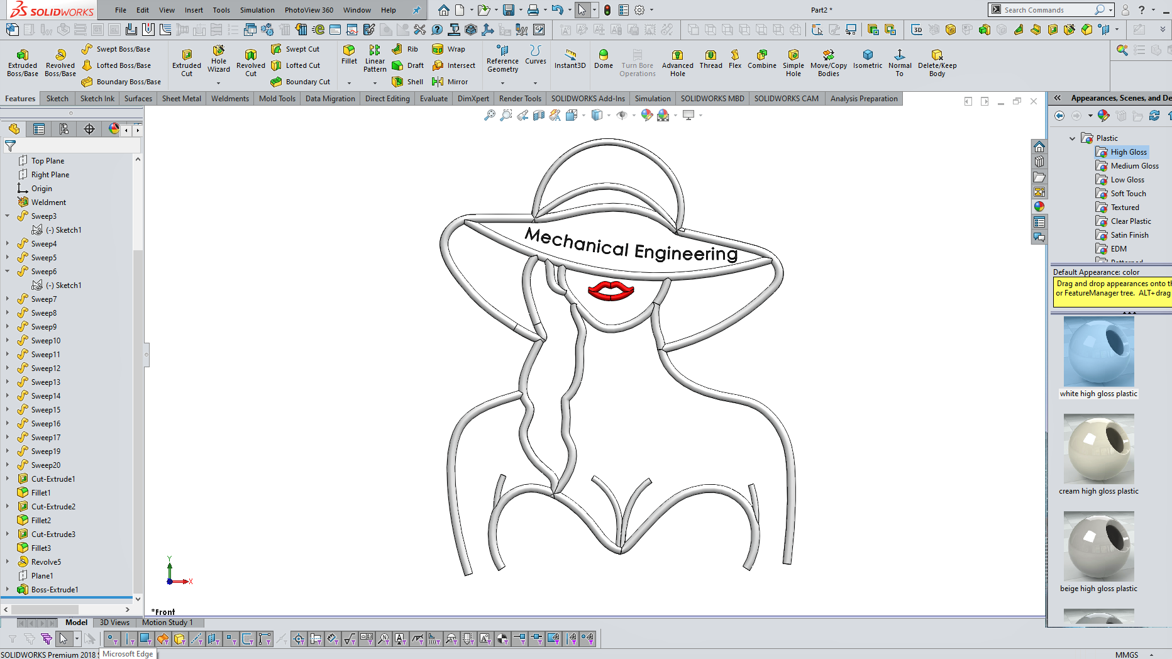Select the Medium Gloss appearance folder
The image size is (1172, 659).
point(1134,166)
